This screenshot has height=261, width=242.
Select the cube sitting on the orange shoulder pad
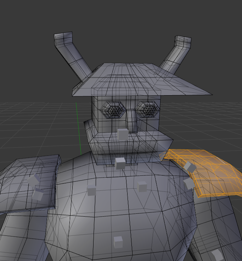pyautogui.click(x=190, y=167)
